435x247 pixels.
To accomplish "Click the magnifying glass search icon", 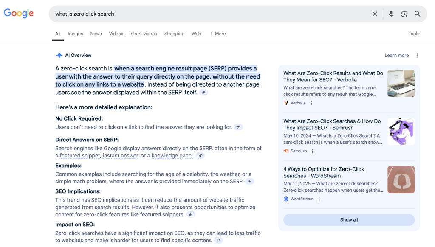I will click(x=417, y=14).
